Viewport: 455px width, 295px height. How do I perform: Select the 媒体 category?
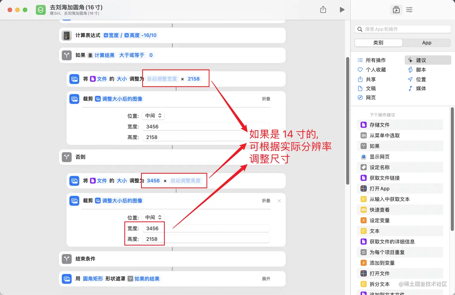417,88
